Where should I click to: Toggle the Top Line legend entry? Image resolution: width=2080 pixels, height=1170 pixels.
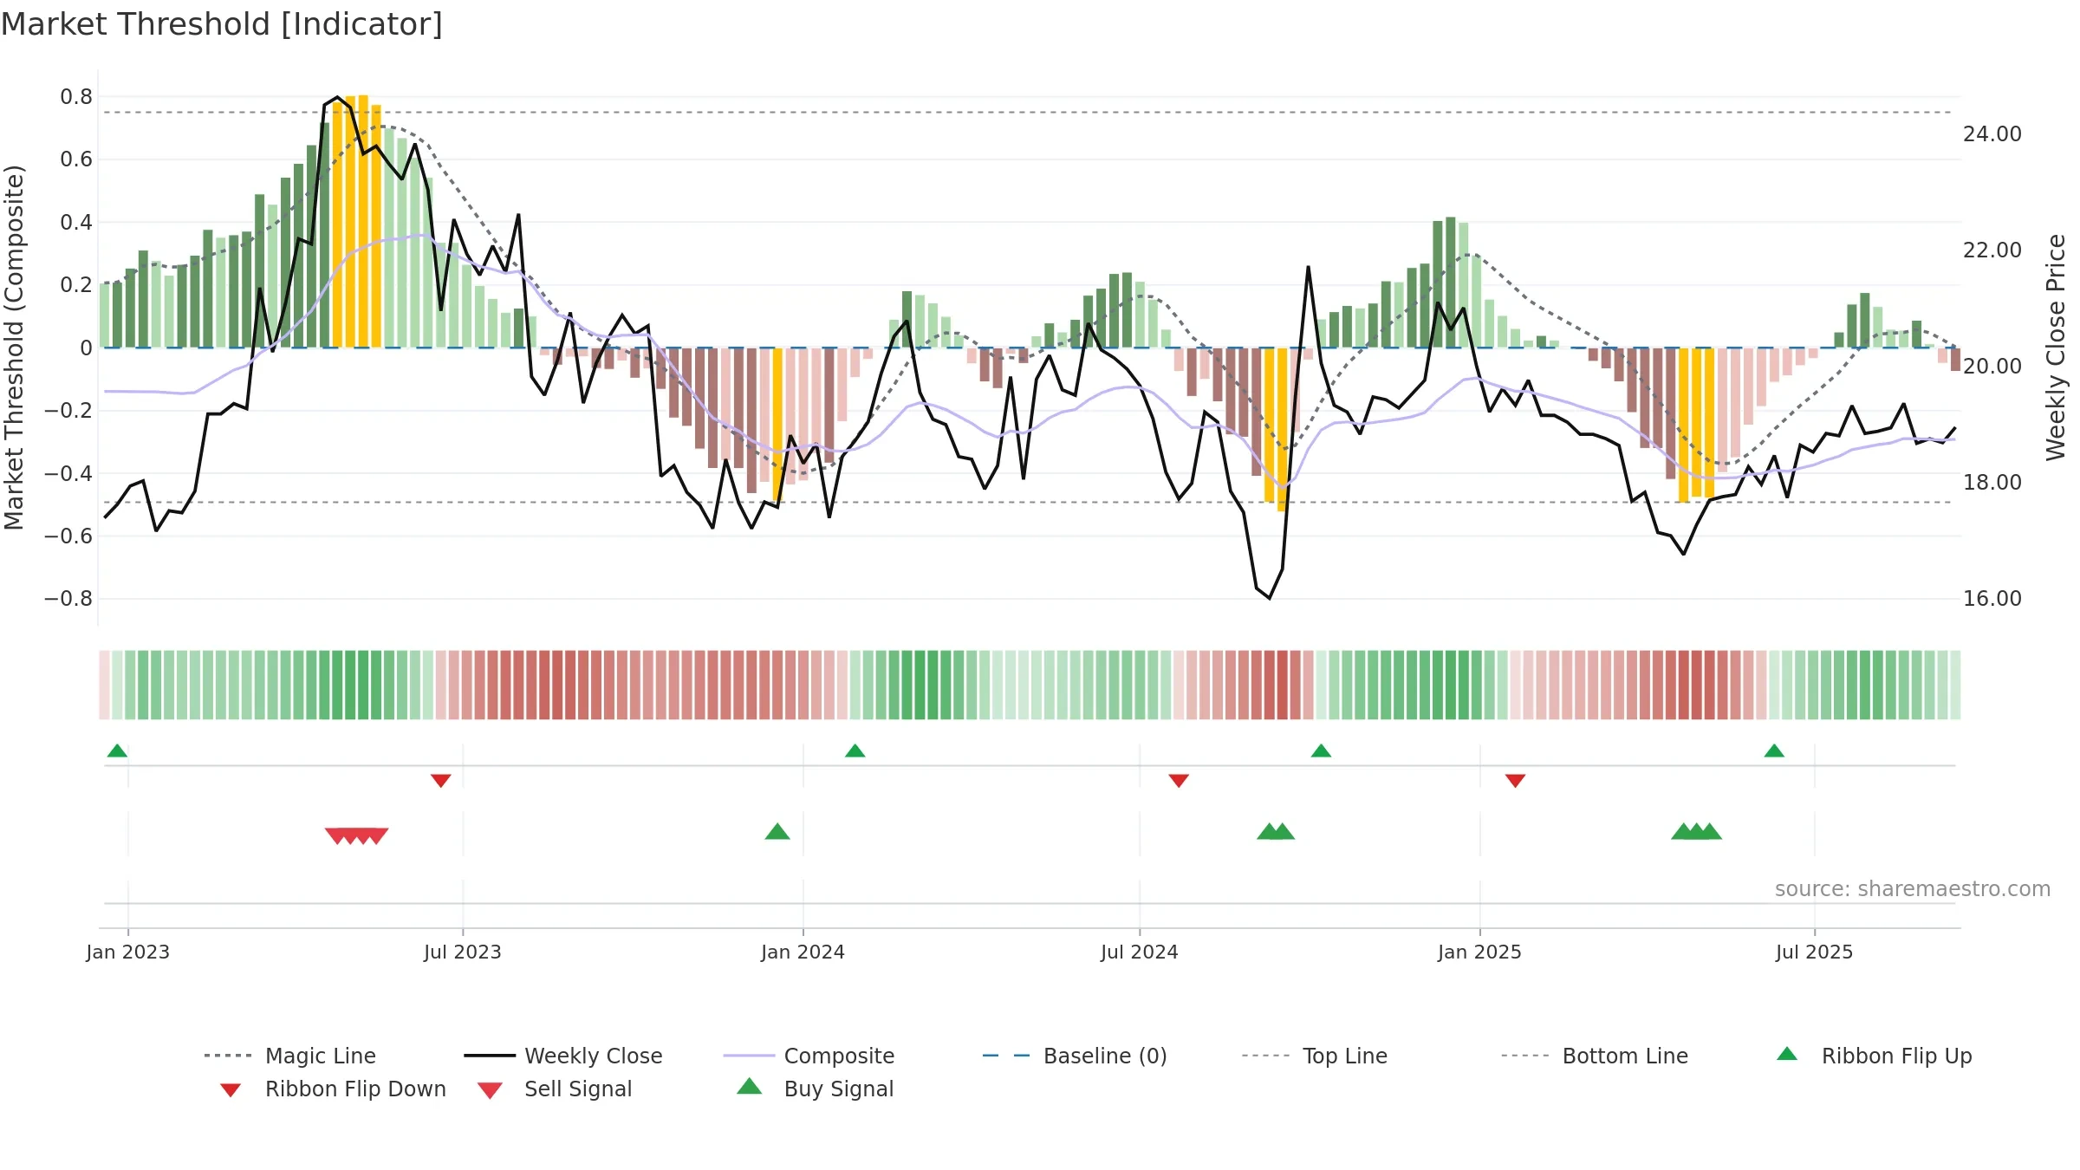[x=1314, y=1056]
